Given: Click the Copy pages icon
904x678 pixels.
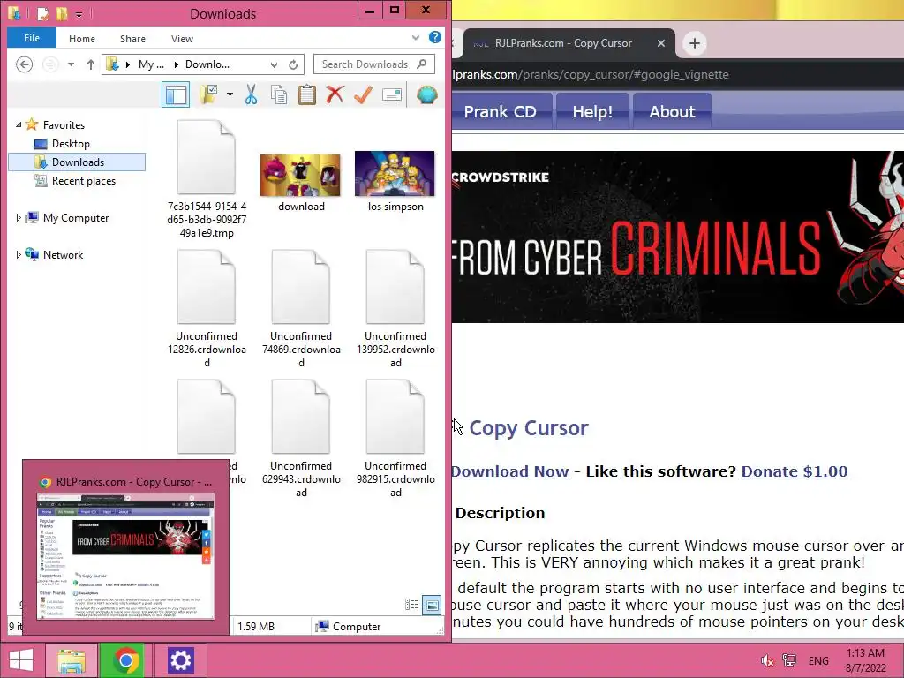Looking at the screenshot, I should 279,94.
